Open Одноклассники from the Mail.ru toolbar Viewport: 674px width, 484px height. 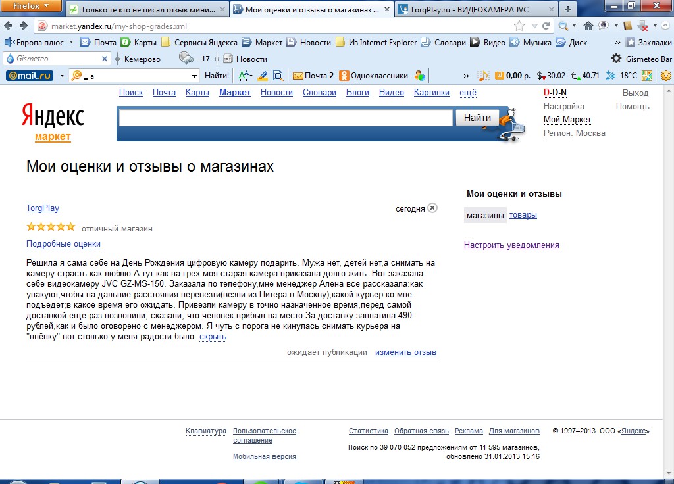(x=374, y=76)
